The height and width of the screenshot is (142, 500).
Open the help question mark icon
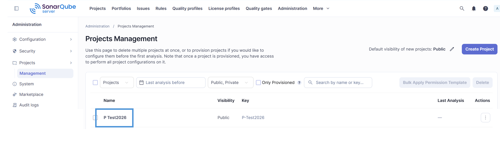pyautogui.click(x=485, y=8)
